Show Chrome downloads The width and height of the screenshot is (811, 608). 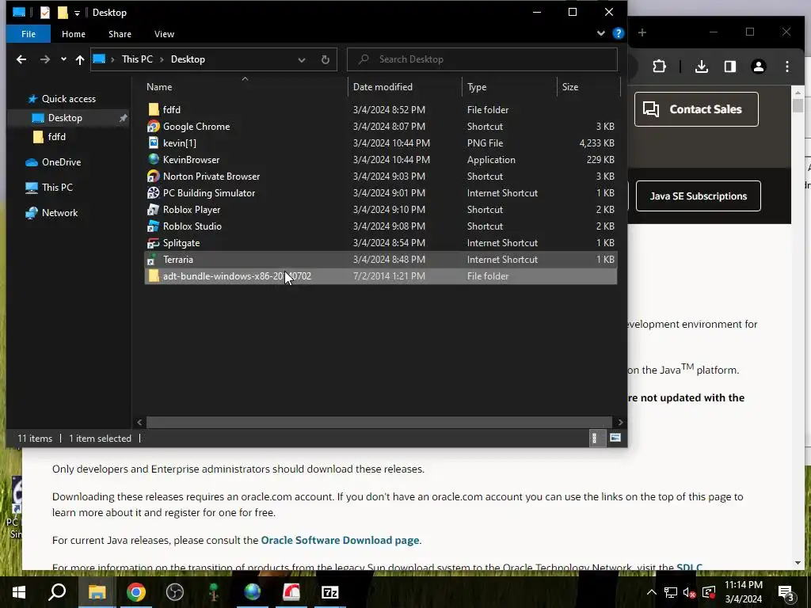tap(702, 66)
